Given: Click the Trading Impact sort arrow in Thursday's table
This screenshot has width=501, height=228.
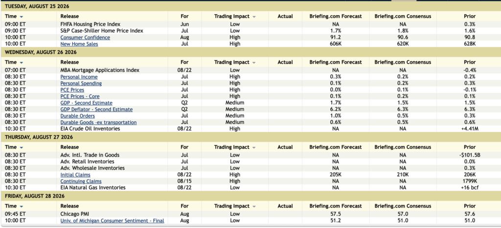Looking at the screenshot, I should (254, 148).
